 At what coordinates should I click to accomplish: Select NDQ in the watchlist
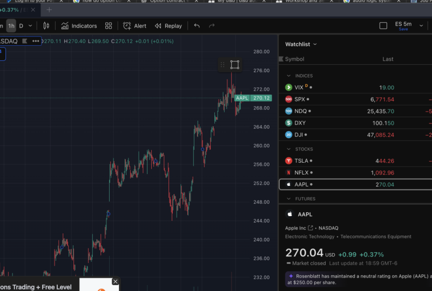(x=355, y=111)
